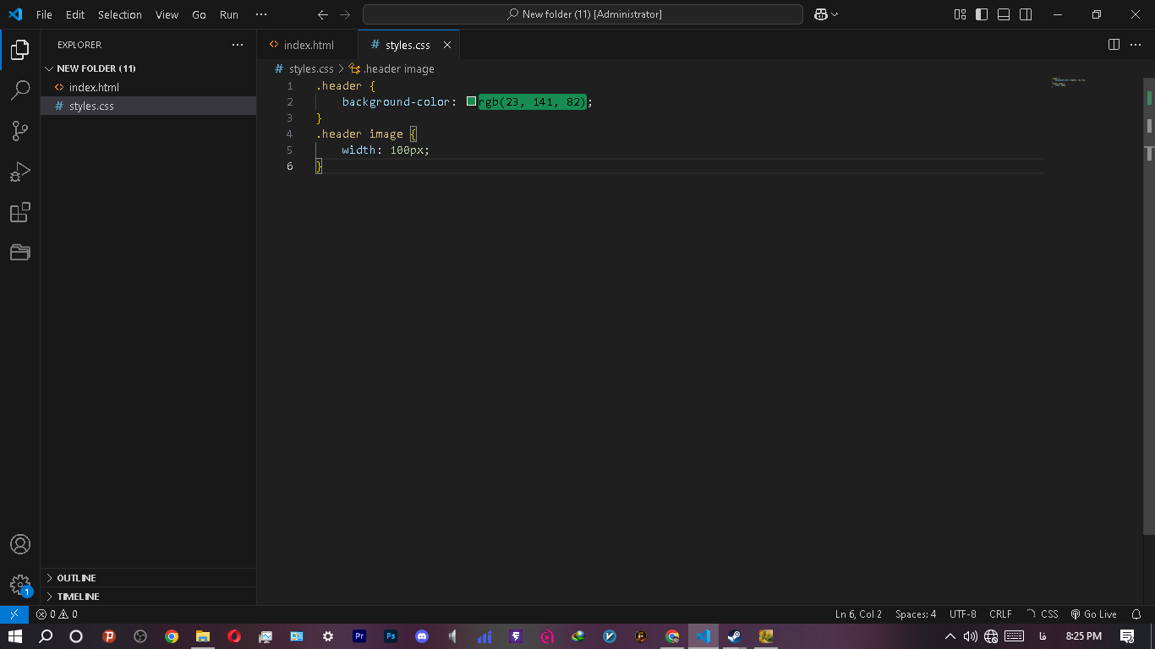Open the Edit menu
Screen dimensions: 1155x649
click(x=75, y=14)
